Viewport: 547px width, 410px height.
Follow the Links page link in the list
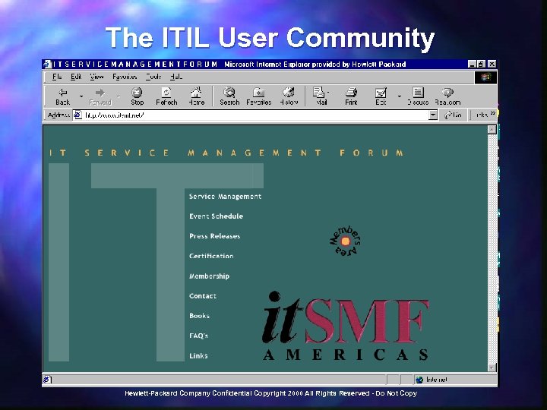click(x=198, y=355)
